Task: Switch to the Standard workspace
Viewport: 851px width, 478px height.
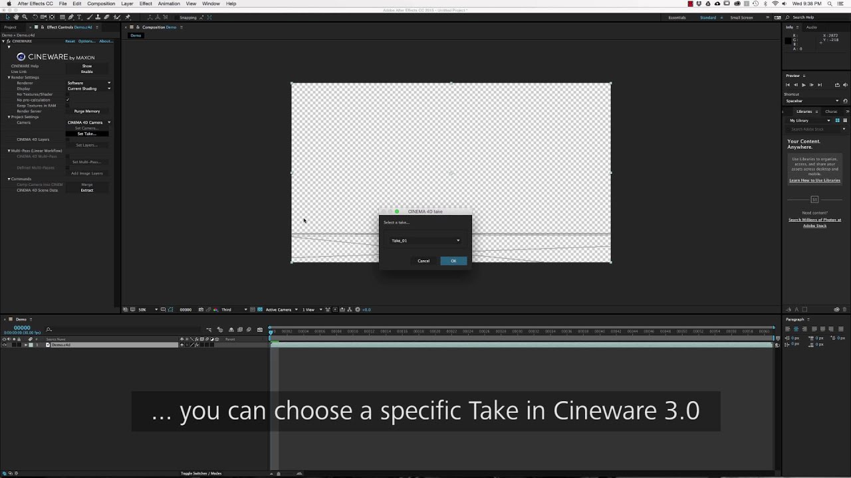Action: click(x=708, y=17)
